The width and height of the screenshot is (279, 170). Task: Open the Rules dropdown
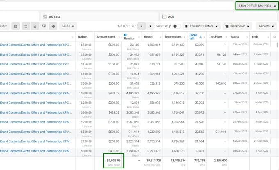pyautogui.click(x=68, y=26)
